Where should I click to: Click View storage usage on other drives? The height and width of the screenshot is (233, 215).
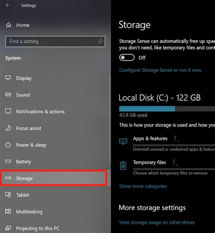tap(157, 222)
